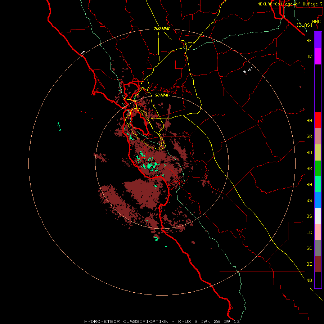Select the white DS legend swatch

click(x=318, y=216)
